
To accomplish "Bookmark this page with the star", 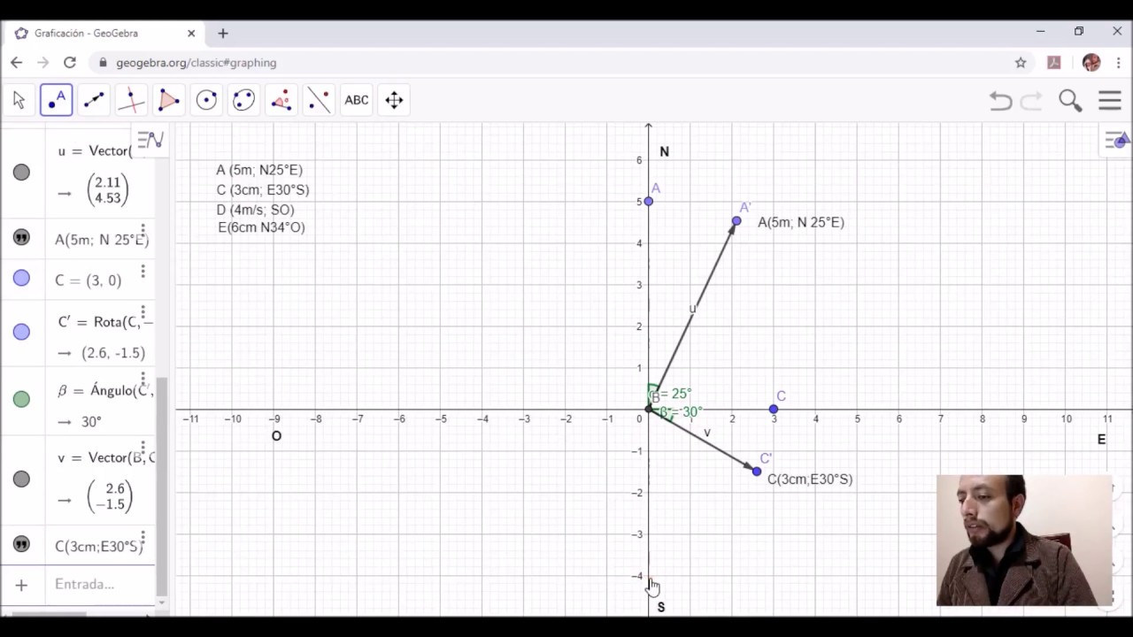I will point(1021,63).
